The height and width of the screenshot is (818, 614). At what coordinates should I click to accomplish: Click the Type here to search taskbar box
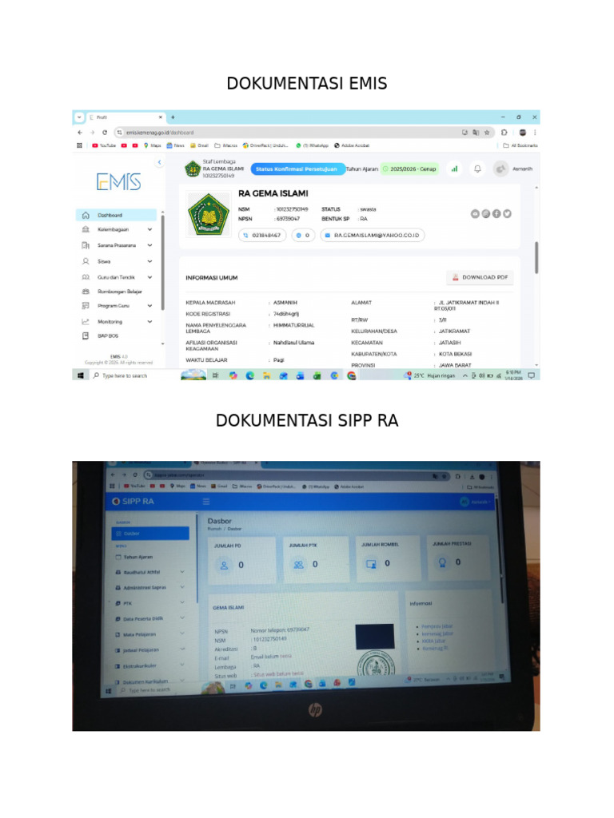pos(134,375)
